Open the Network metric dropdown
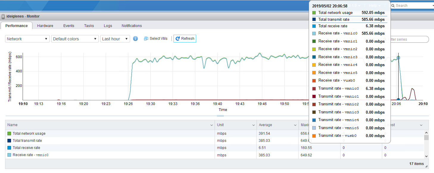This screenshot has height=173, width=434. (27, 39)
